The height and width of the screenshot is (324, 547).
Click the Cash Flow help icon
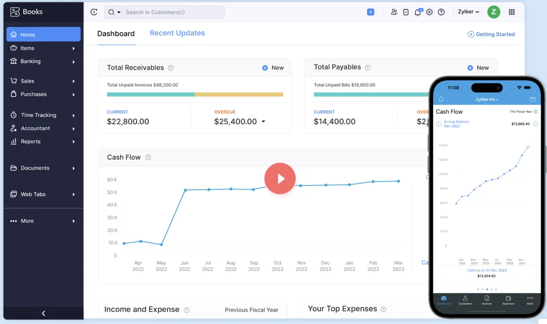(x=148, y=157)
